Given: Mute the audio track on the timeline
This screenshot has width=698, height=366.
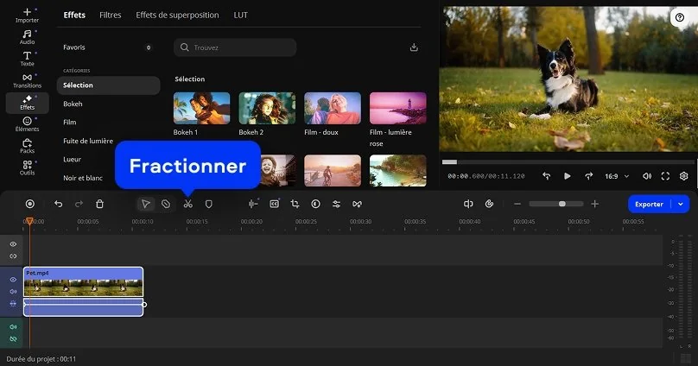Looking at the screenshot, I should [x=13, y=327].
